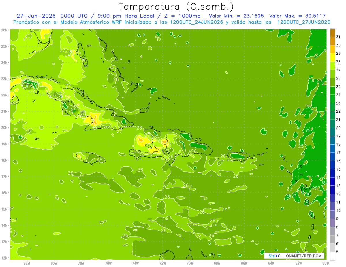Viewport: 346px width, 267px height.
Task: Click the 24N latitude axis label
Action: click(4, 63)
